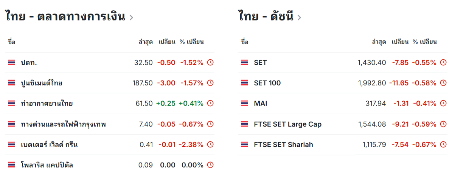Click the clock icon beside ปูนซิเมนต์ไทย
This screenshot has width=452, height=172.
tap(210, 83)
